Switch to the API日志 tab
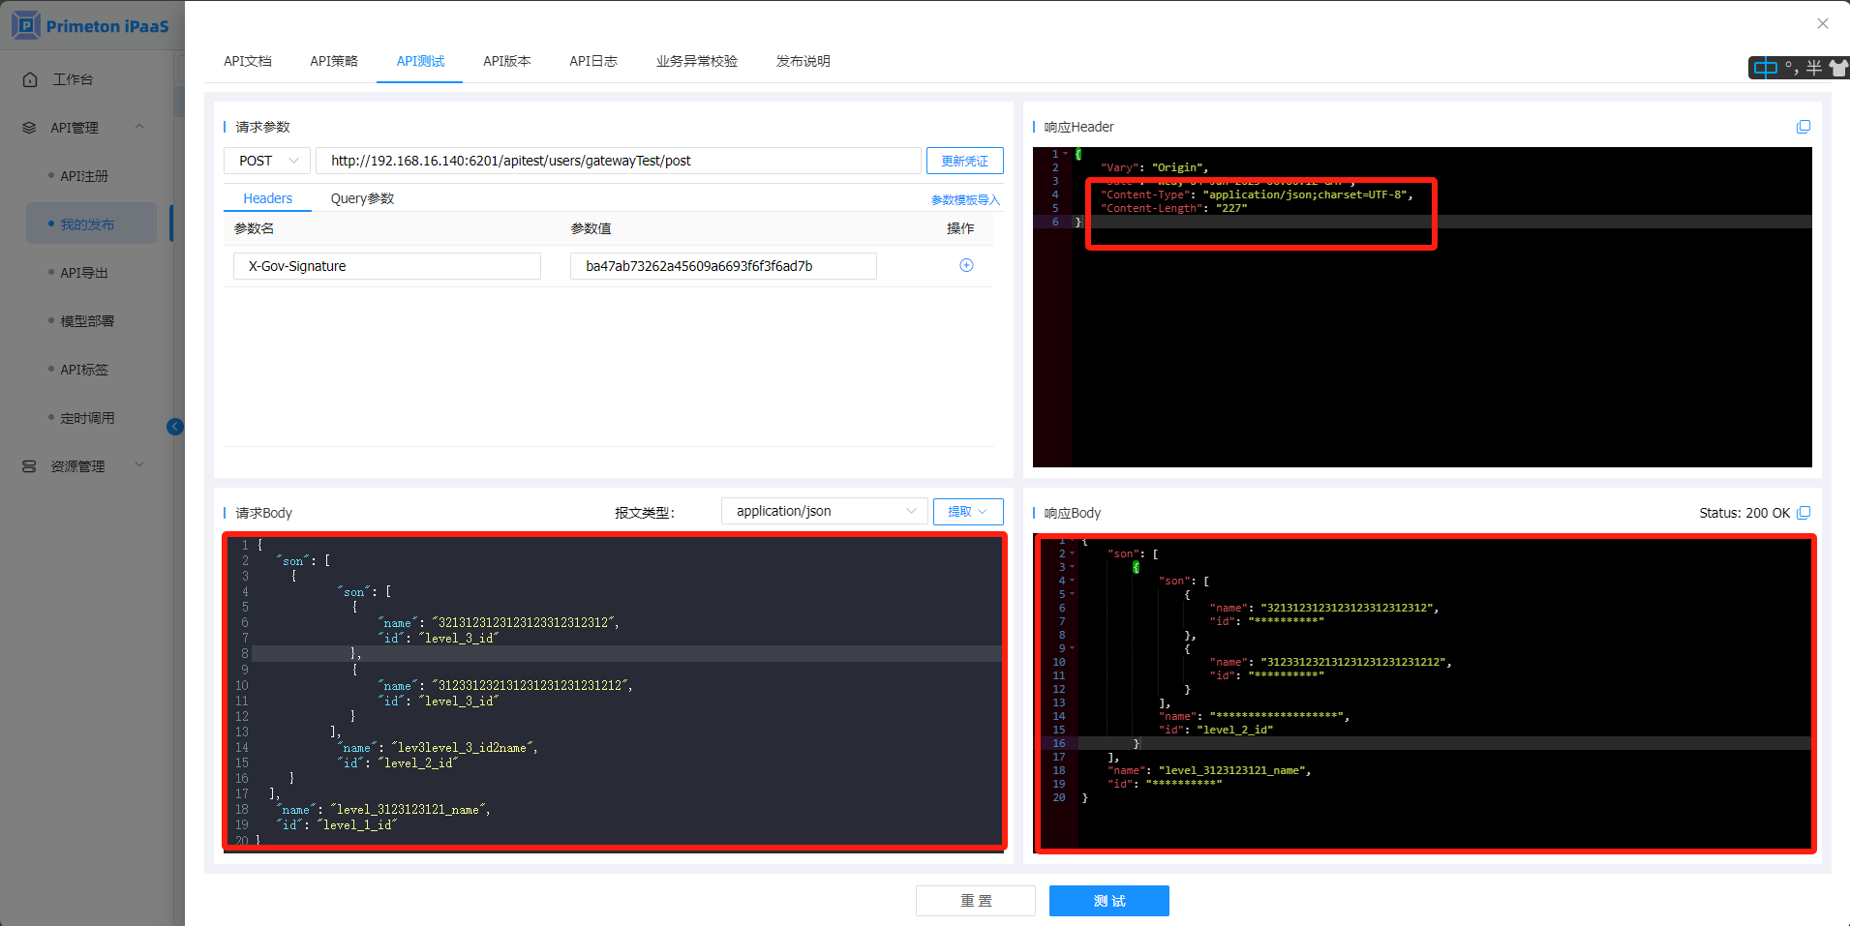The height and width of the screenshot is (926, 1850). pyautogui.click(x=592, y=61)
